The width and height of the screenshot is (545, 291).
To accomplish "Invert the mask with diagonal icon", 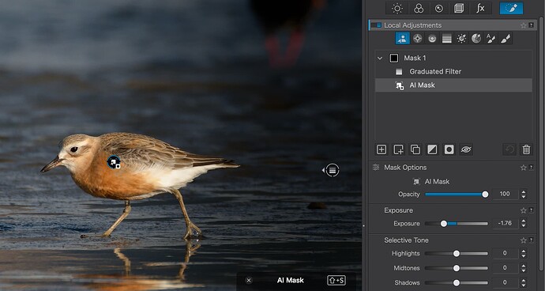I will tap(432, 149).
